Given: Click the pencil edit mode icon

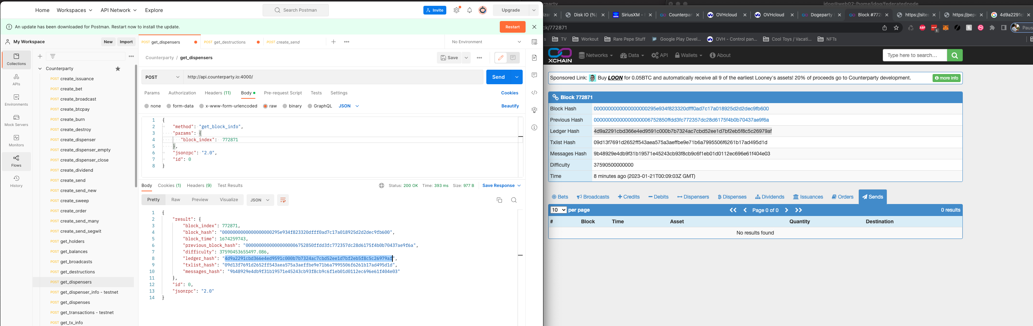Looking at the screenshot, I should pyautogui.click(x=500, y=58).
